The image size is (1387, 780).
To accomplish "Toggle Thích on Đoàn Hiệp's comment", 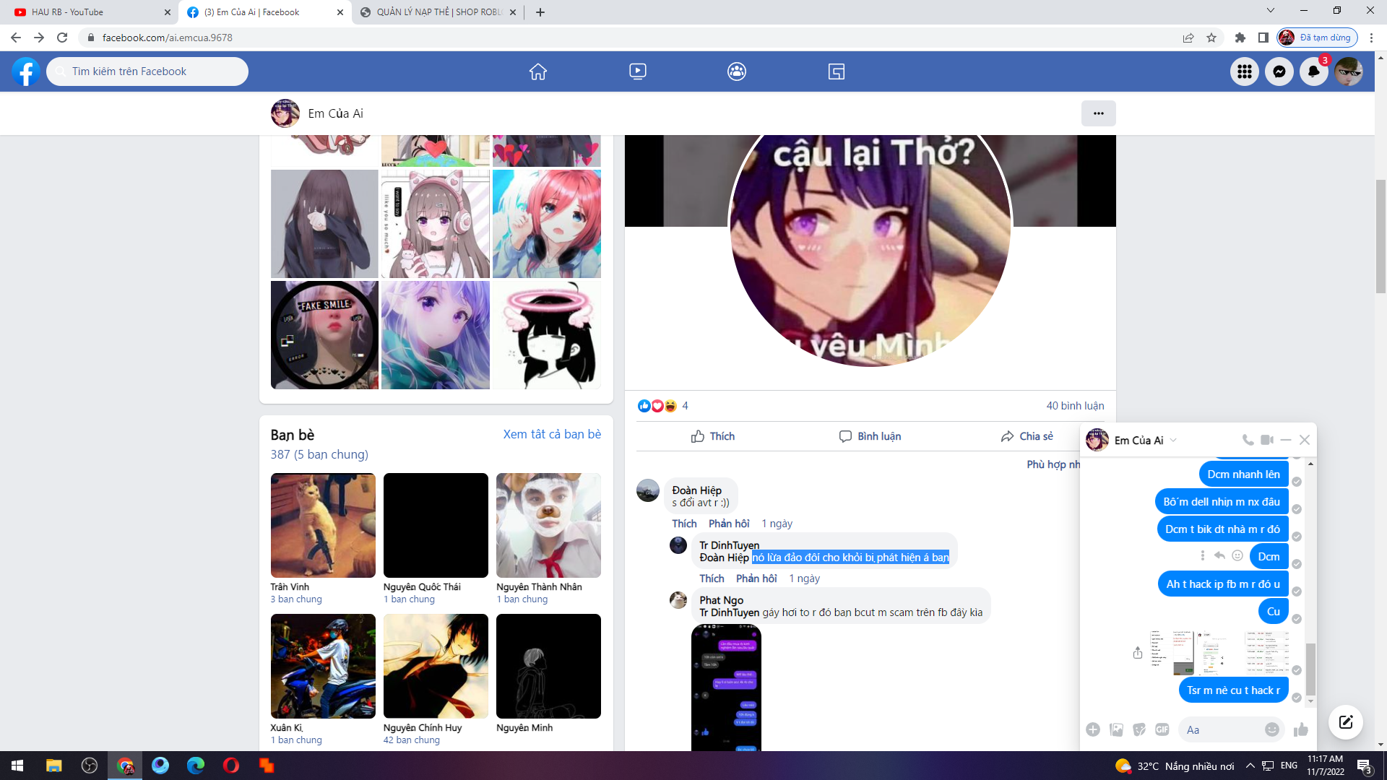I will [684, 524].
